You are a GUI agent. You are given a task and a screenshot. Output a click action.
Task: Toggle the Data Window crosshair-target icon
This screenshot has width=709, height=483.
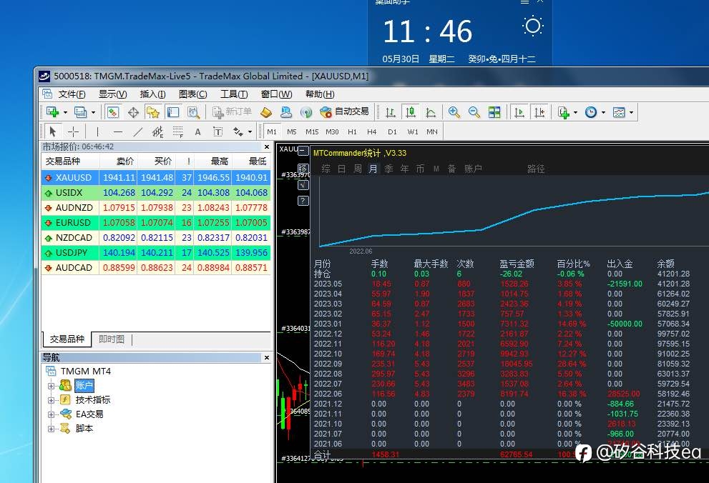(133, 112)
